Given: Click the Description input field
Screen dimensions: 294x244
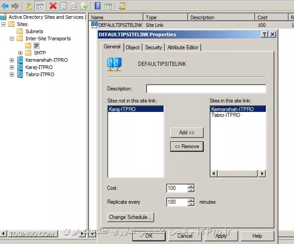Looking at the screenshot, I should 206,89.
